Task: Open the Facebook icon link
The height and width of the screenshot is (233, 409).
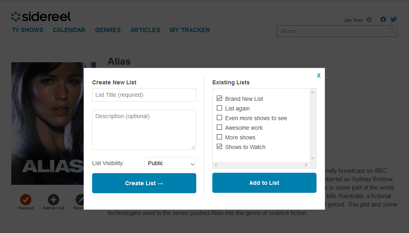Action: 383,19
